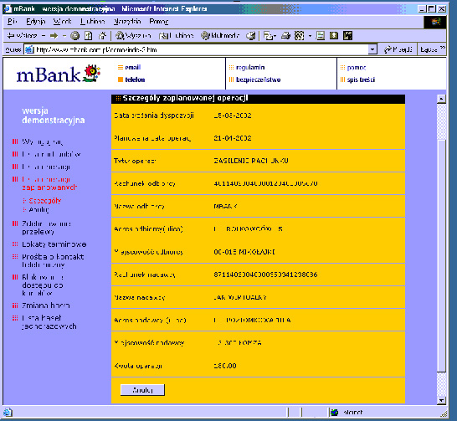Expand the Back button history dropdown arrow
Image resolution: width=457 pixels, height=421 pixels.
[44, 36]
